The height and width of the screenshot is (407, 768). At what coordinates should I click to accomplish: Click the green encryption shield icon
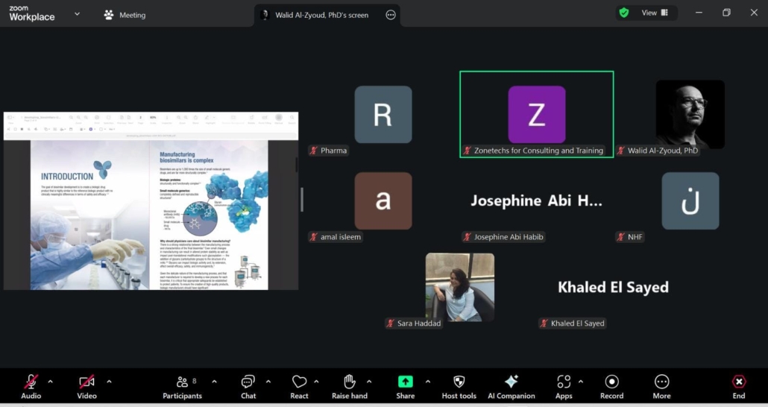(x=624, y=13)
